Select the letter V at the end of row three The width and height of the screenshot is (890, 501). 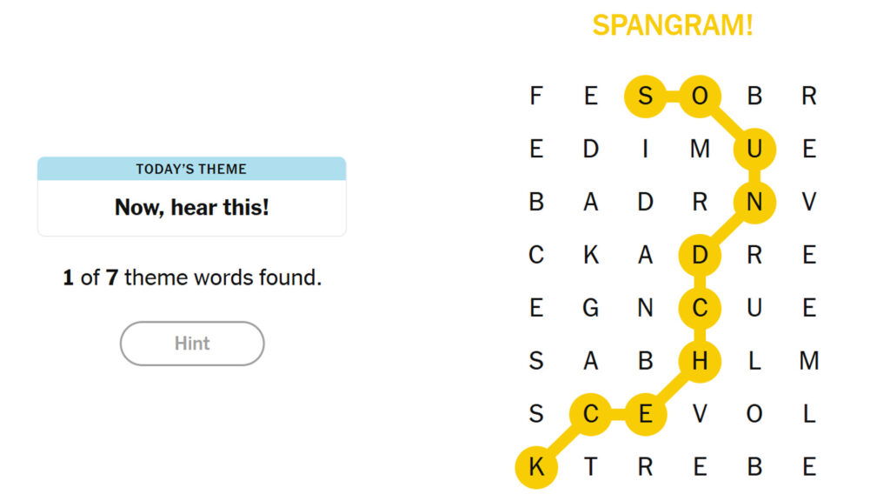[809, 202]
